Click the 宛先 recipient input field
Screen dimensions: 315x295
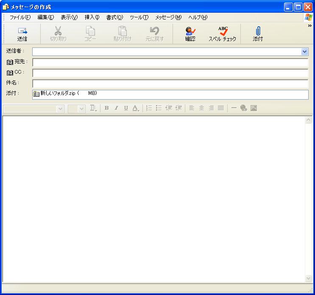click(170, 62)
